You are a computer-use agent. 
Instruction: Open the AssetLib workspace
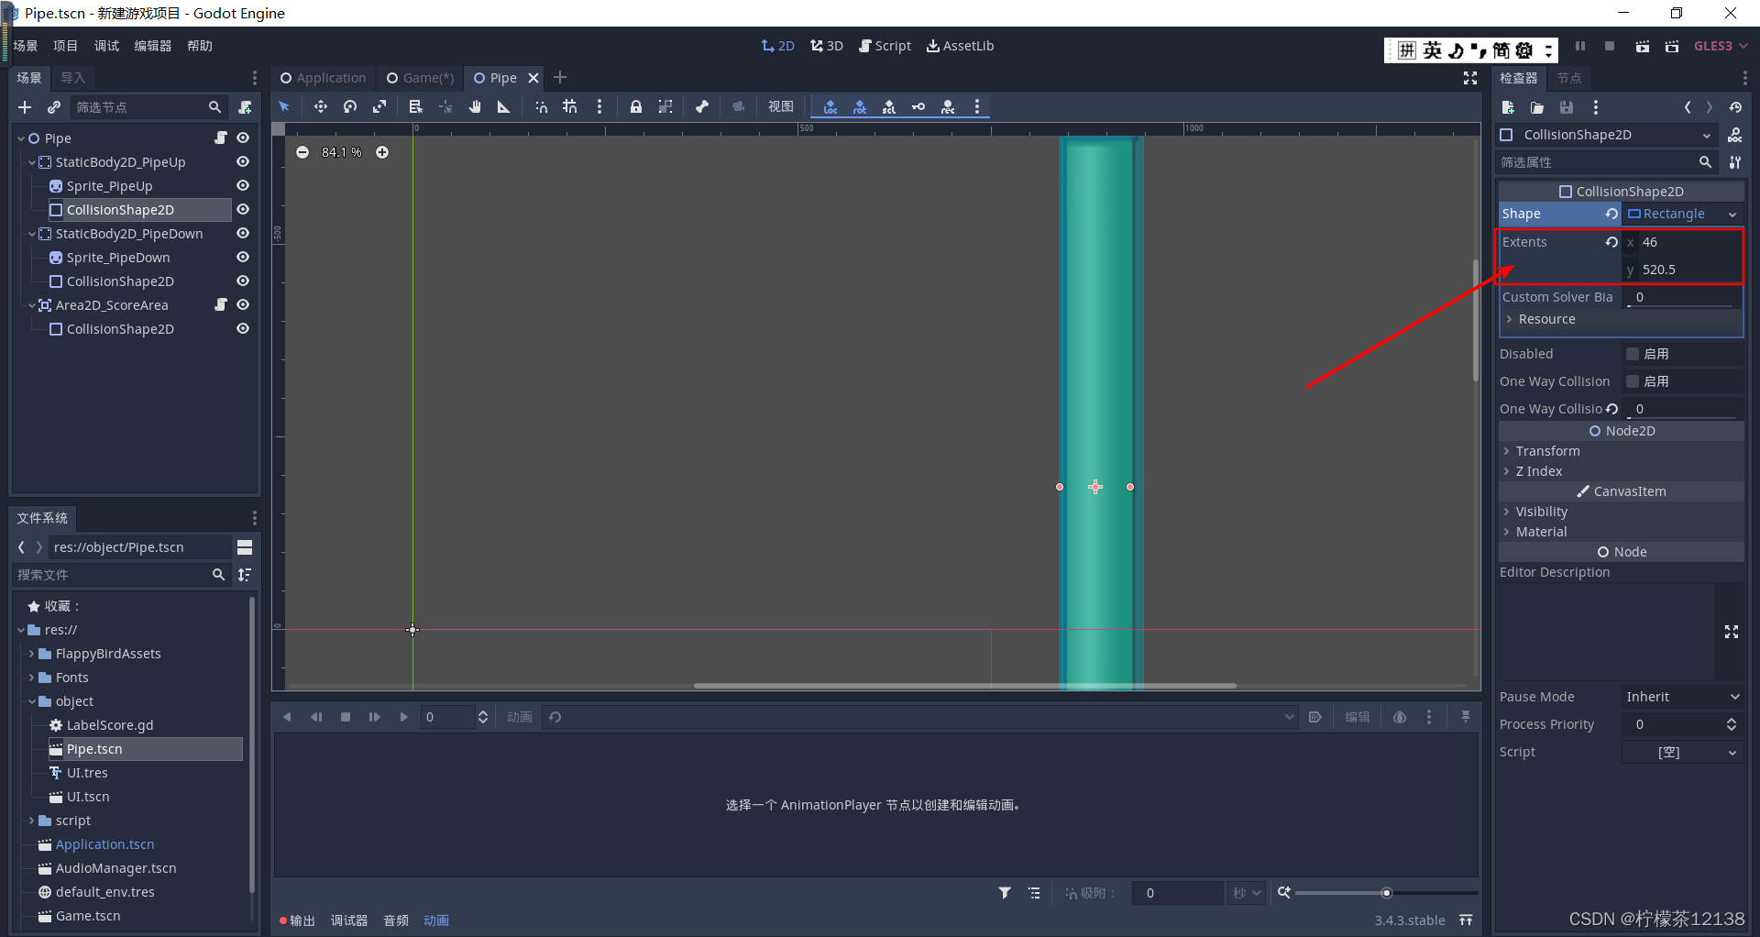[960, 46]
